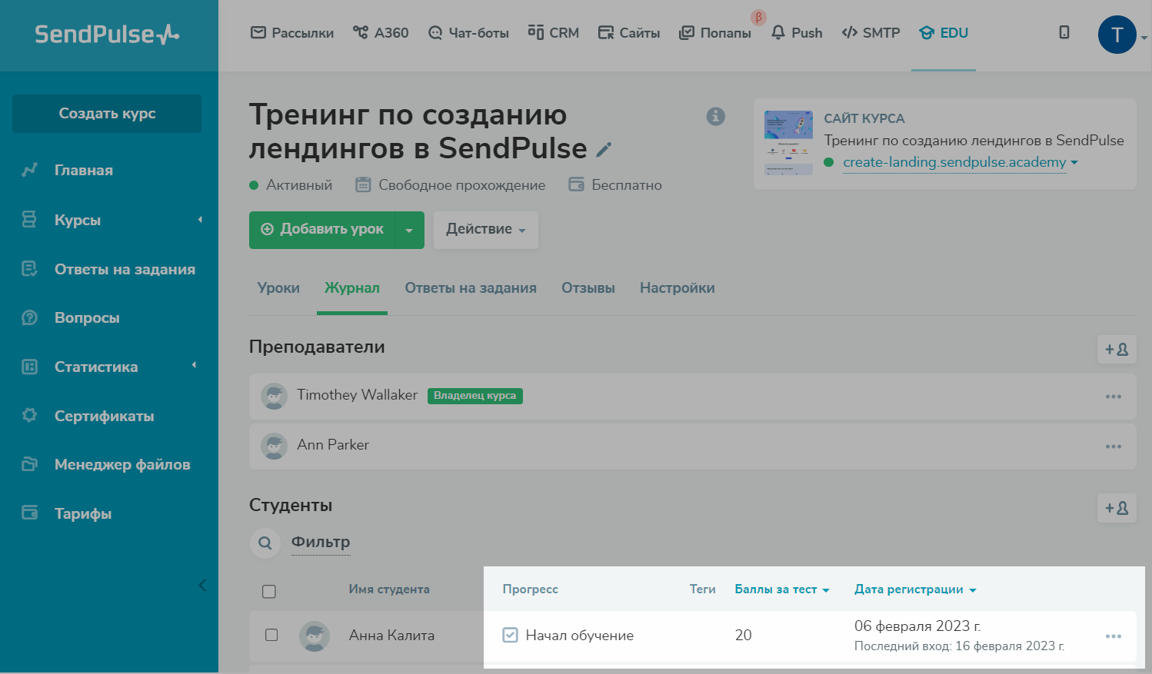Switch to Журнал tab
The height and width of the screenshot is (674, 1152).
tap(352, 288)
